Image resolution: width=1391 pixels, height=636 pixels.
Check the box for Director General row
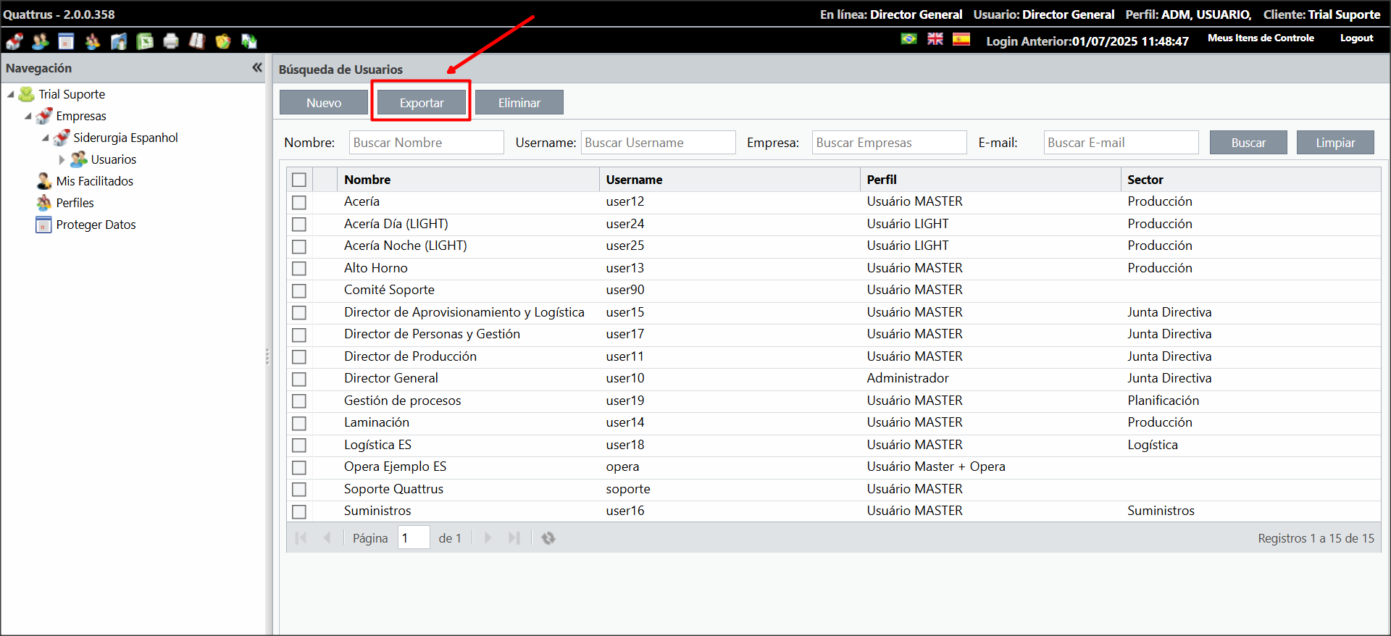(x=299, y=379)
